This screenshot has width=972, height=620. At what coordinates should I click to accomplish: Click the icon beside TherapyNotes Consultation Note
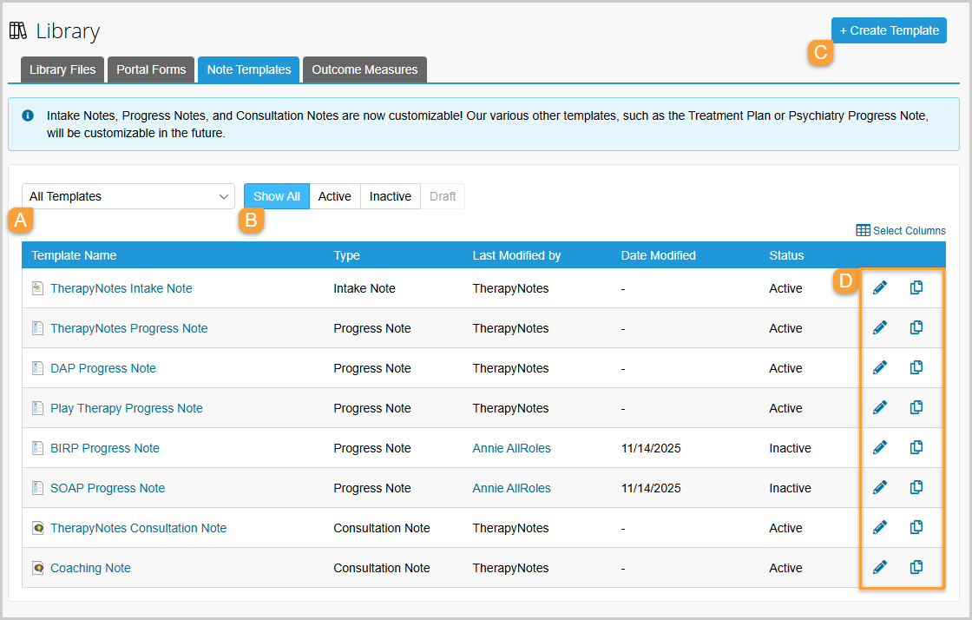(38, 528)
